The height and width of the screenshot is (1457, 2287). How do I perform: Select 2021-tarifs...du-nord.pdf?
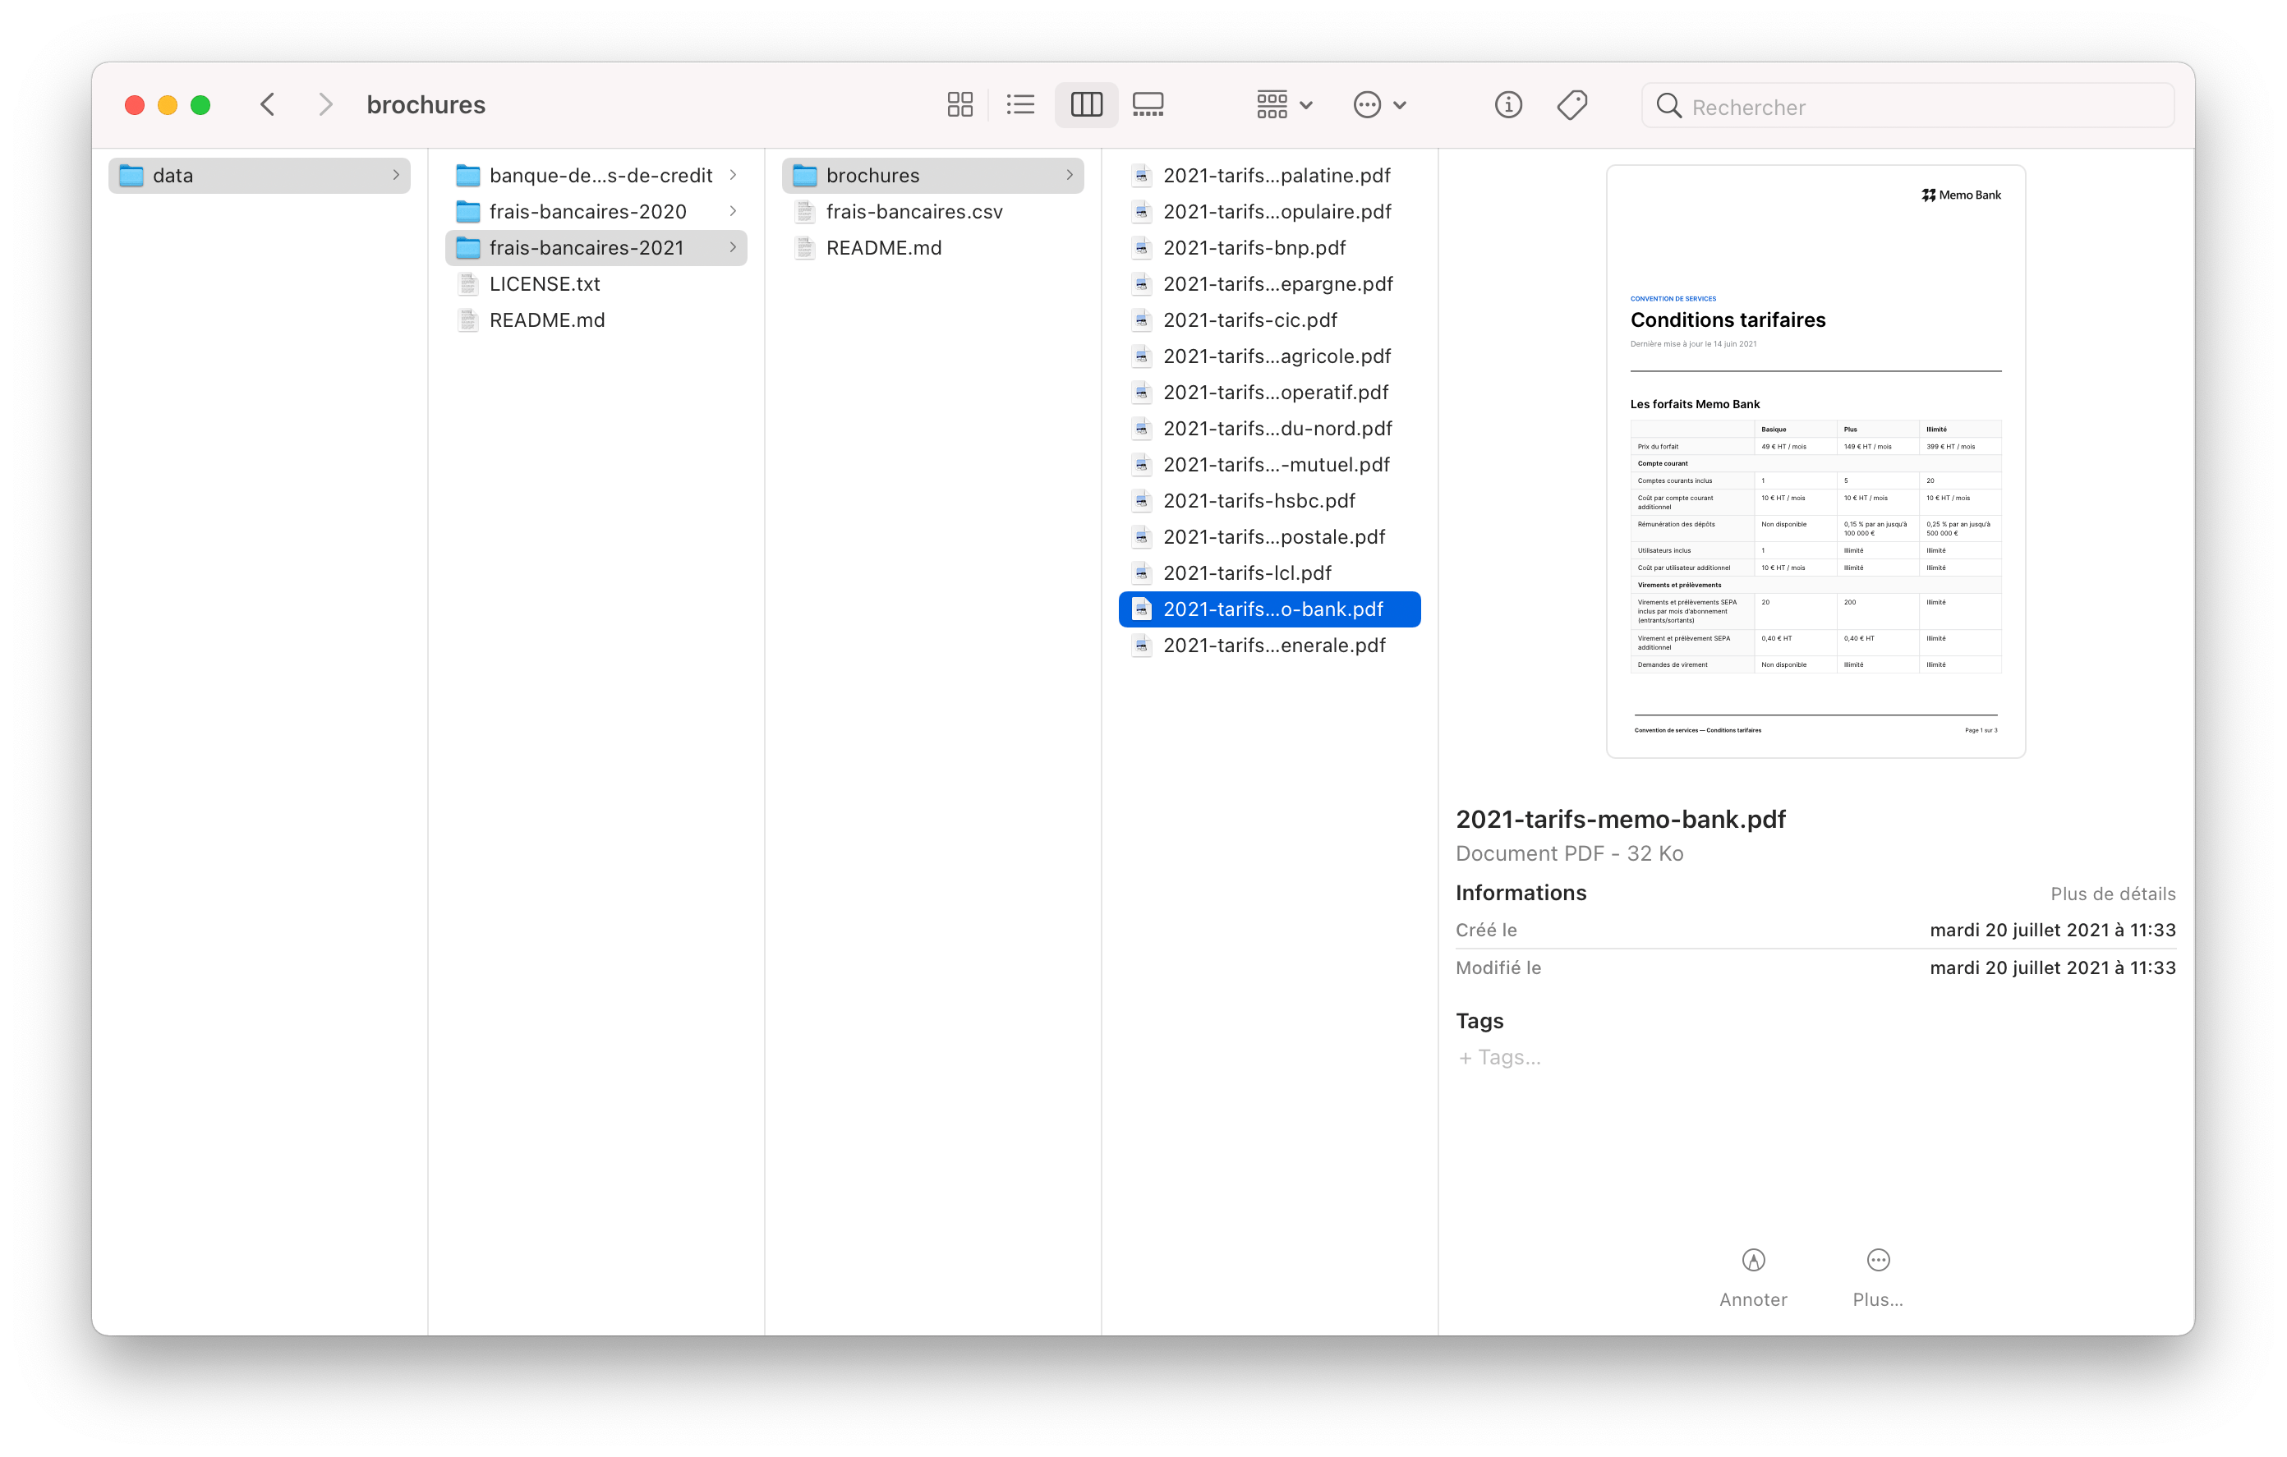[1269, 429]
